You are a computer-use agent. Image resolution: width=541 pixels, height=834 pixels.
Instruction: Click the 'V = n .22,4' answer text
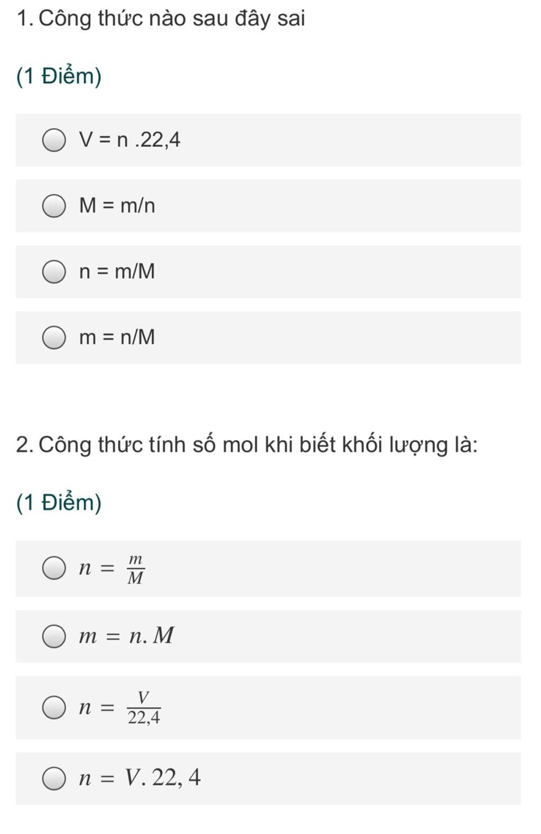[129, 140]
